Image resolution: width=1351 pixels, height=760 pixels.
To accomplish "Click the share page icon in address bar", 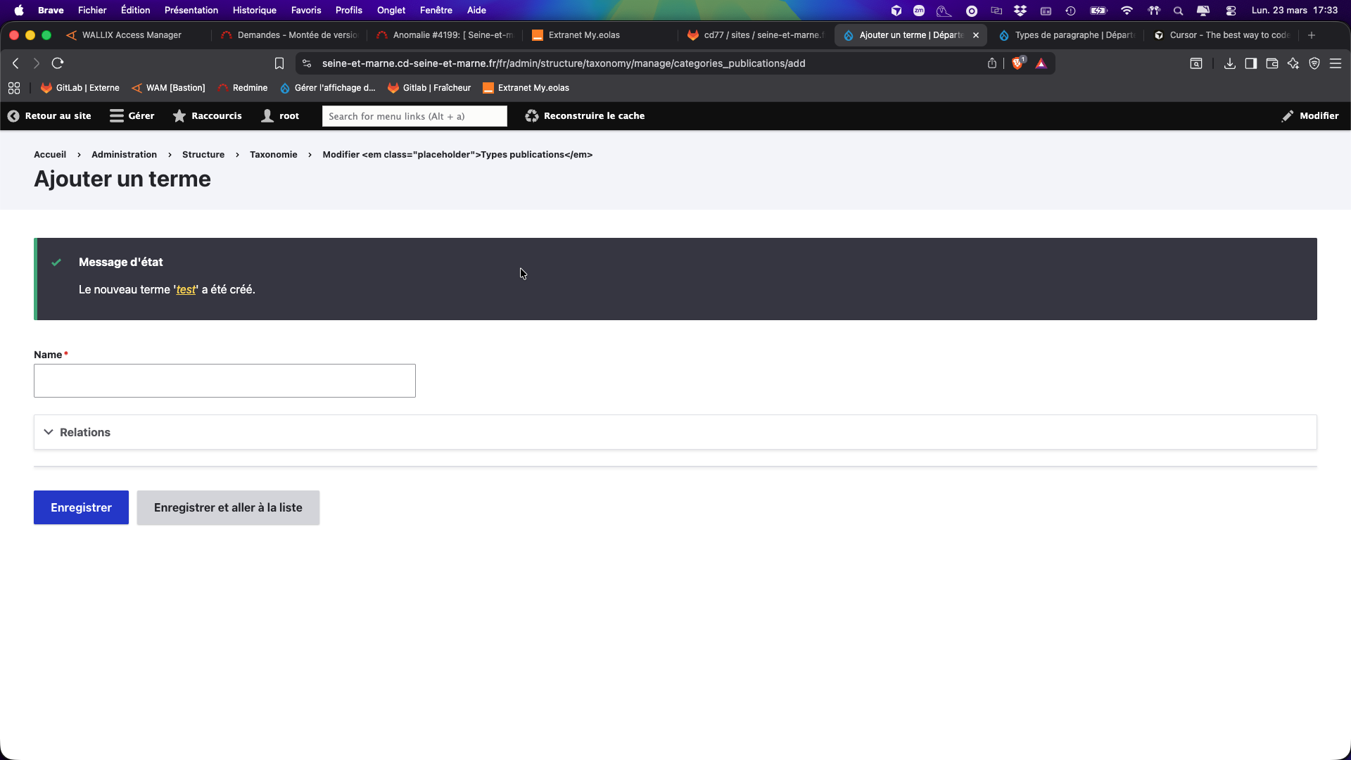I will pyautogui.click(x=992, y=63).
